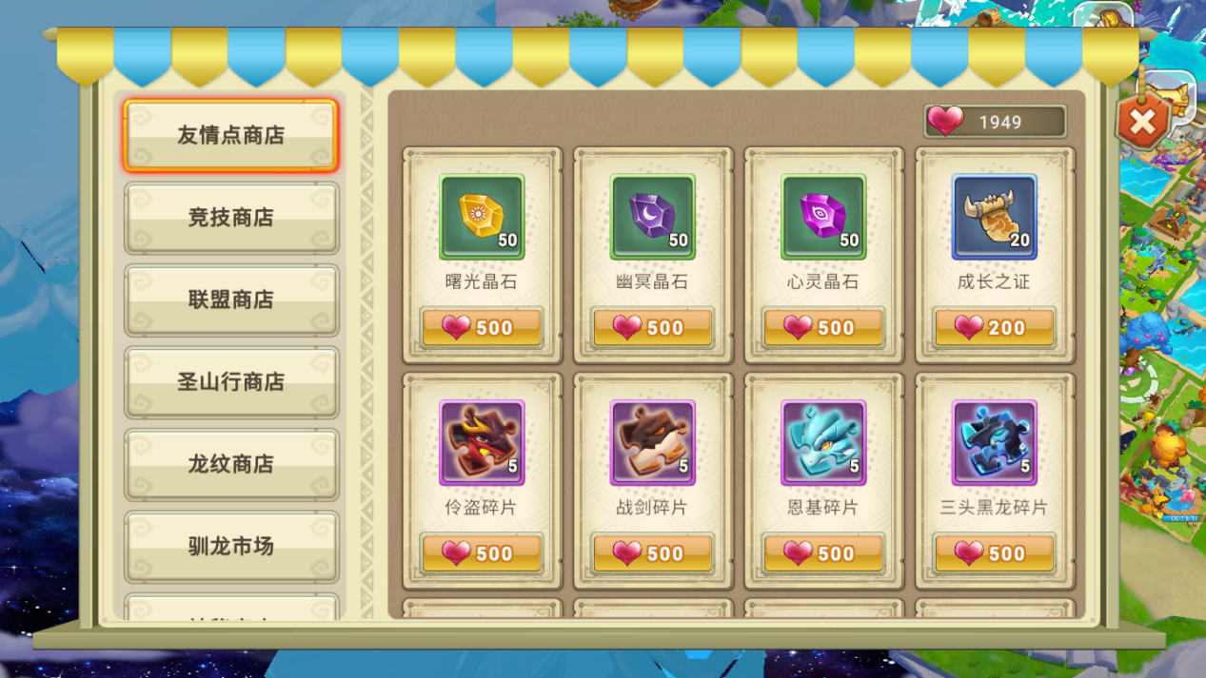1206x678 pixels.
Task: Switch to the 联盟商店 tab
Action: [x=230, y=300]
